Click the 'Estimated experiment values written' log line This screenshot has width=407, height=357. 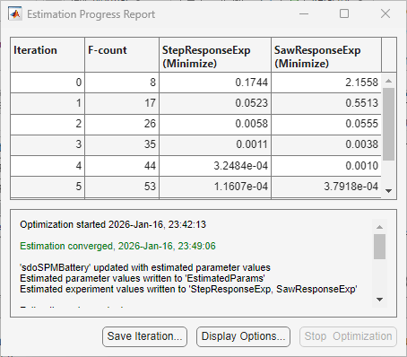(x=188, y=289)
